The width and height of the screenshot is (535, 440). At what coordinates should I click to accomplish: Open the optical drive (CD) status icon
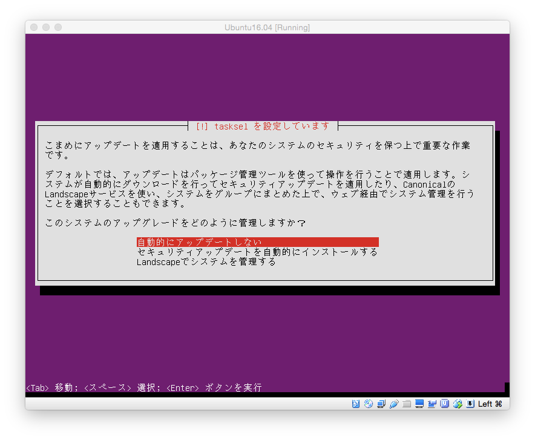click(x=369, y=404)
